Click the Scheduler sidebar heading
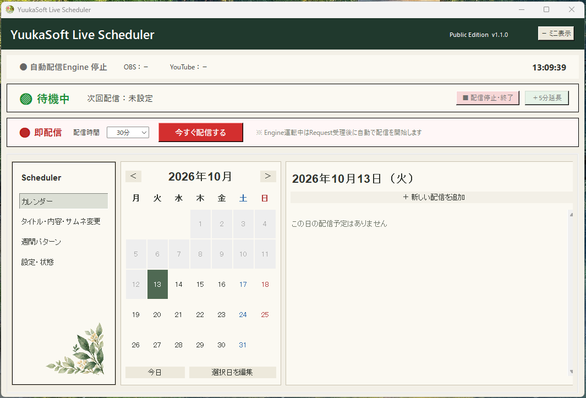Screen dimensions: 586x398 click(41, 178)
